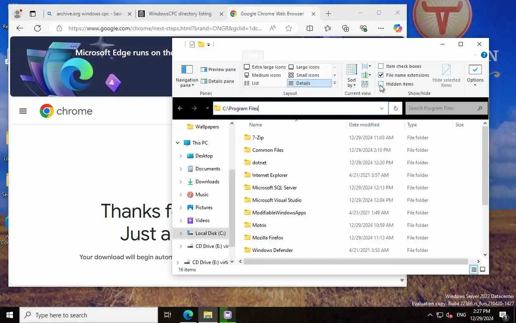Click New folder icon in quick access toolbar
The width and height of the screenshot is (516, 323).
click(201, 44)
